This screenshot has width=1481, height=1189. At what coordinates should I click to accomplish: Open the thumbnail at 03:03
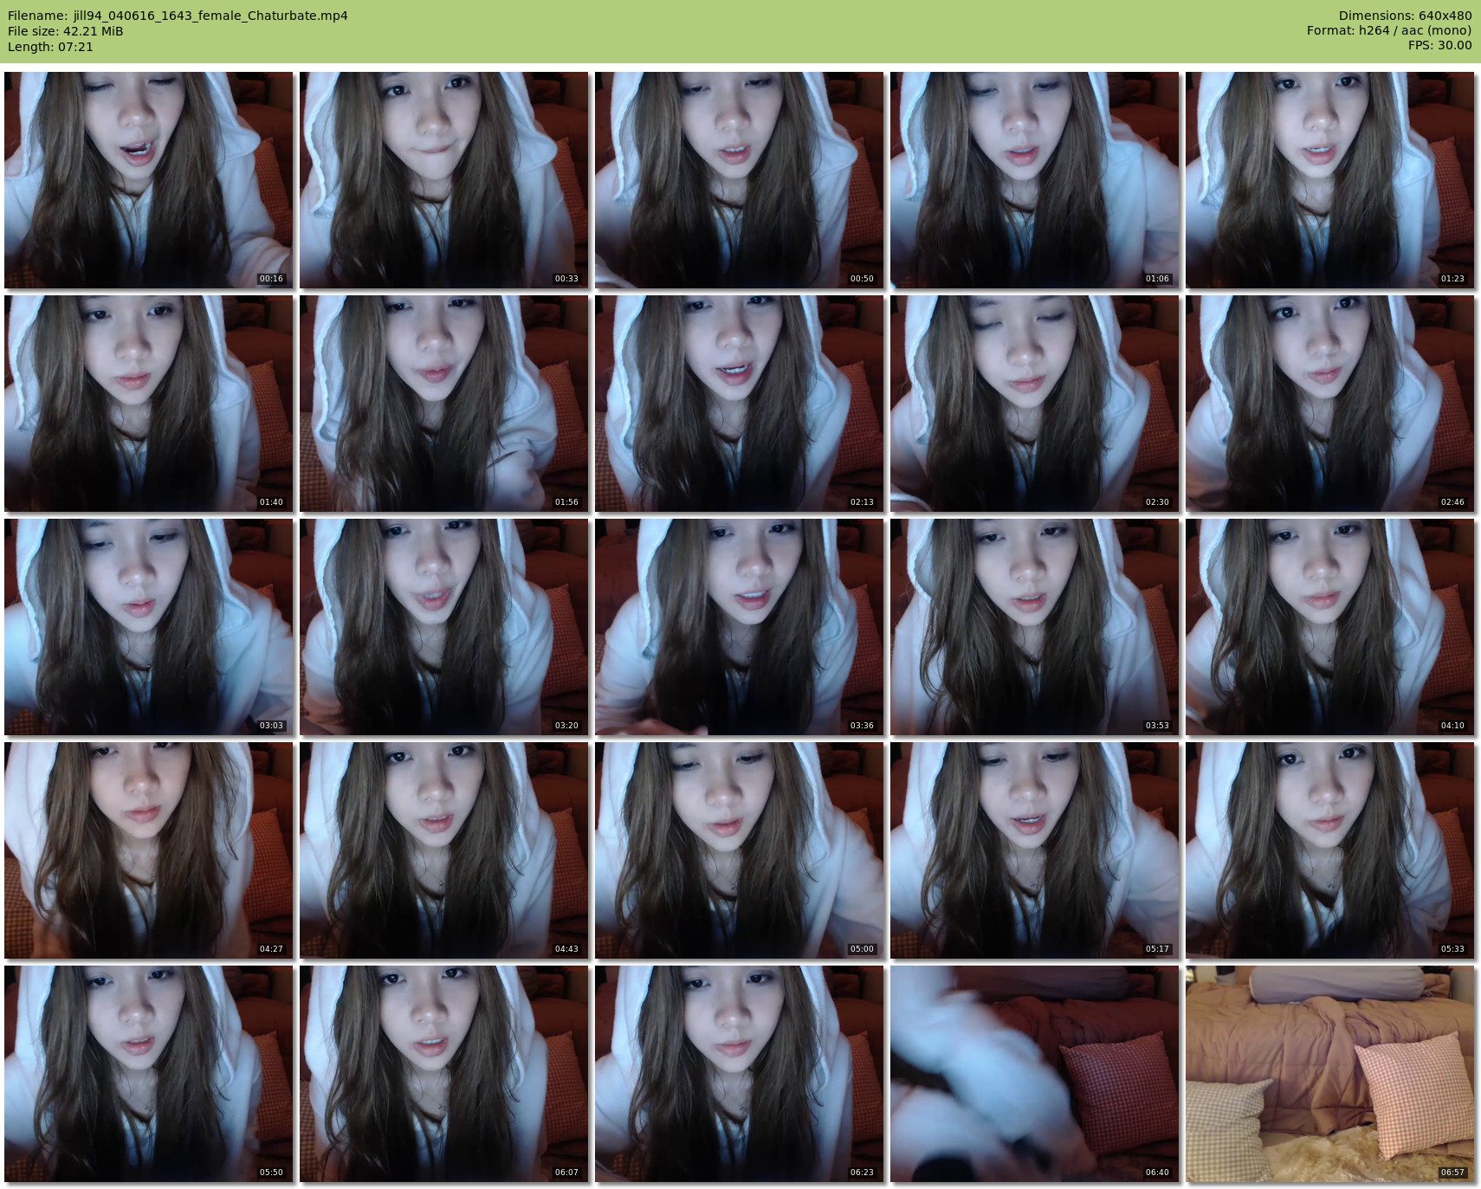pos(148,626)
